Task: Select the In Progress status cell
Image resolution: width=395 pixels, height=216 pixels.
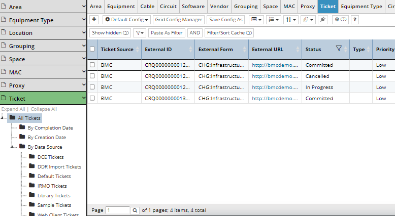Action: pyautogui.click(x=325, y=87)
